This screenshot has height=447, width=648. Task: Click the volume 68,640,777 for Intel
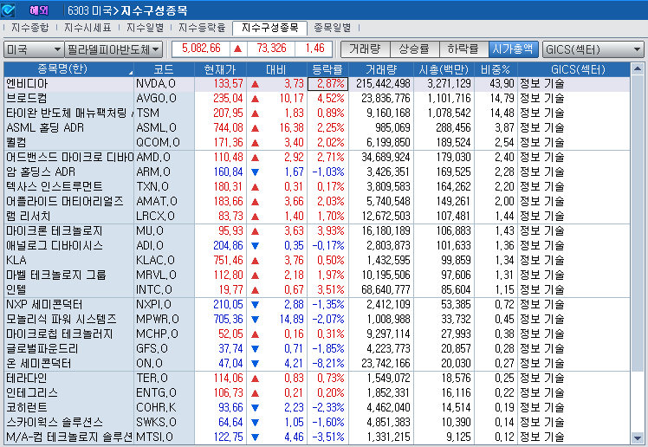386,289
